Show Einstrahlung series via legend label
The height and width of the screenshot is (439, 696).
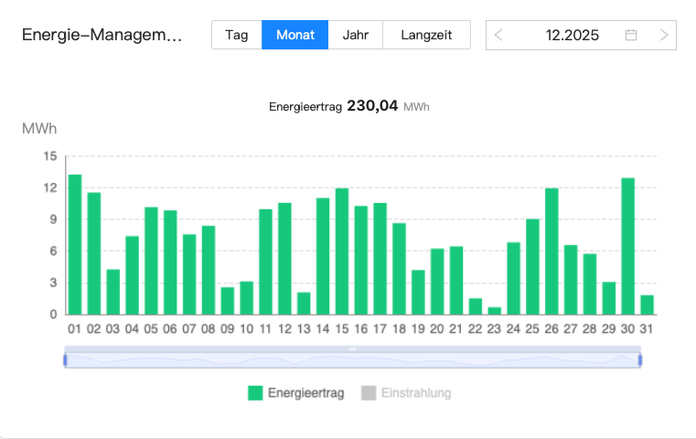(x=416, y=393)
